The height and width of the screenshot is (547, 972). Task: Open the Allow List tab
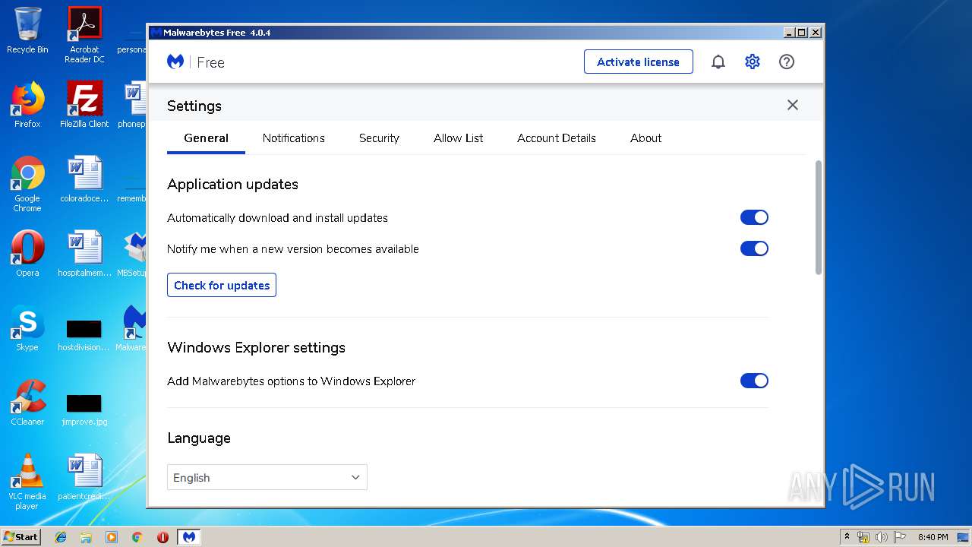point(459,138)
